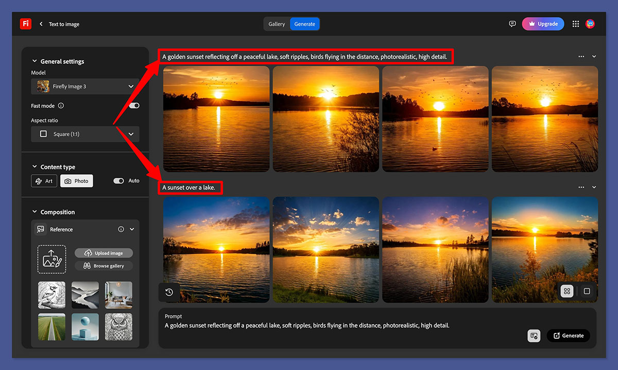Click the Generate button
The height and width of the screenshot is (370, 618).
point(568,336)
